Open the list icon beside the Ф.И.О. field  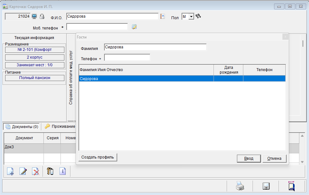pyautogui.click(x=162, y=16)
